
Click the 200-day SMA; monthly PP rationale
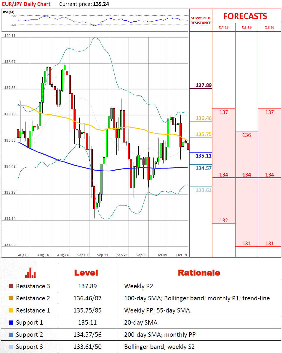click(x=160, y=335)
